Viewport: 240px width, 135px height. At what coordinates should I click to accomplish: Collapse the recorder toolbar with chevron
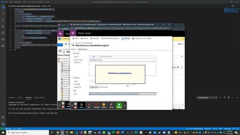click(x=124, y=106)
